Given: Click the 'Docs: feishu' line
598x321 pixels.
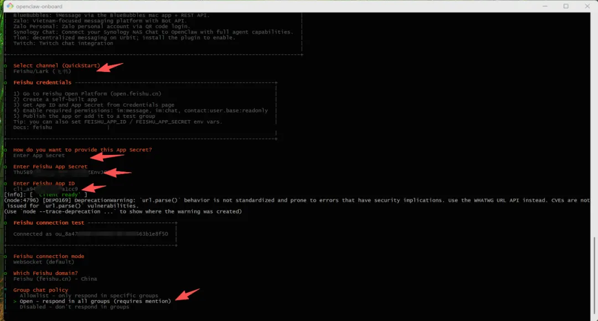Looking at the screenshot, I should click(33, 127).
